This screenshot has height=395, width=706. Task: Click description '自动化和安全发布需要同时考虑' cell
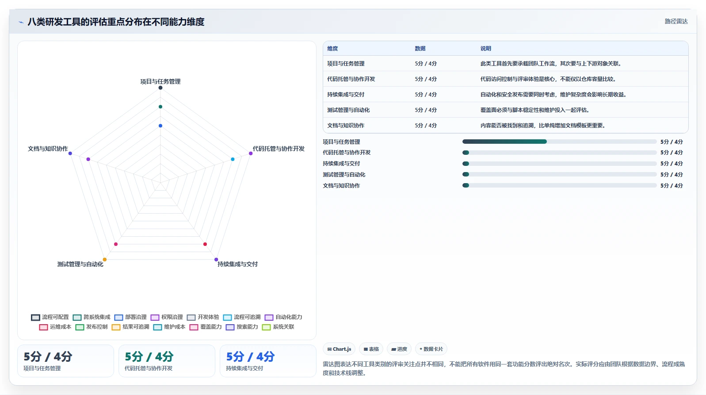coord(554,95)
